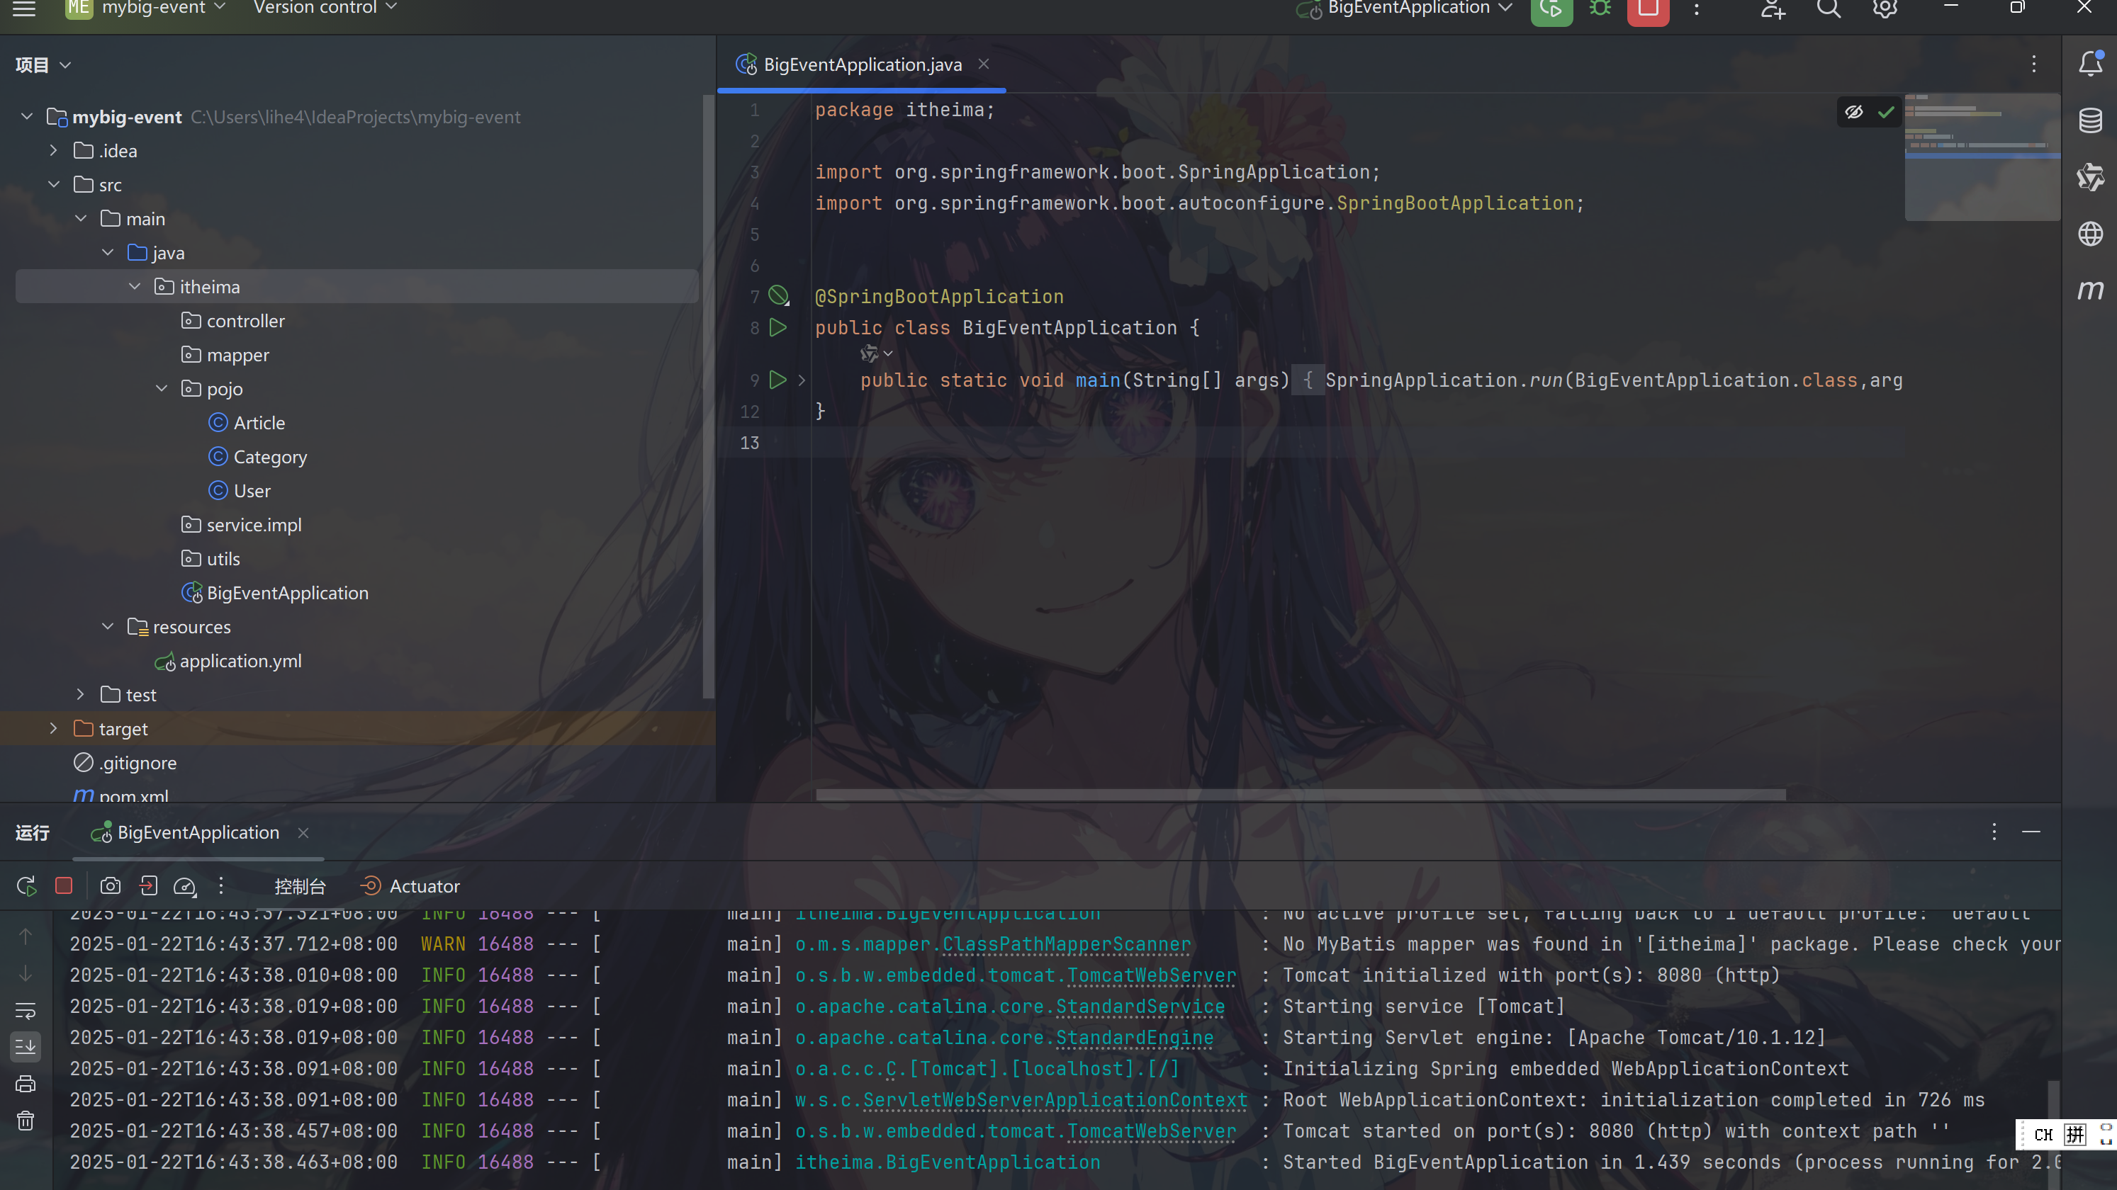Open editor tab options menu

tap(2033, 64)
